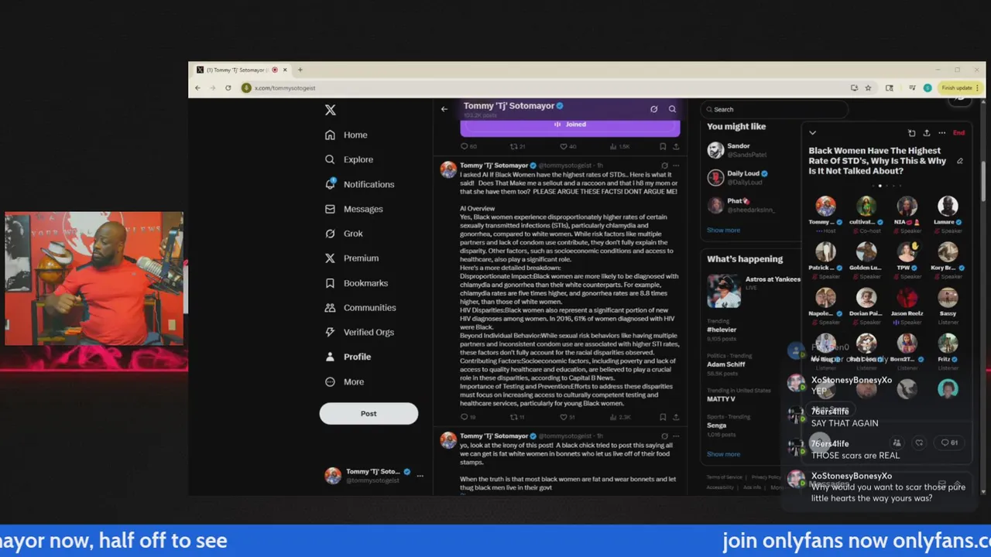Open Home in the X sidebar
Screen dimensions: 991x557
pyautogui.click(x=346, y=135)
